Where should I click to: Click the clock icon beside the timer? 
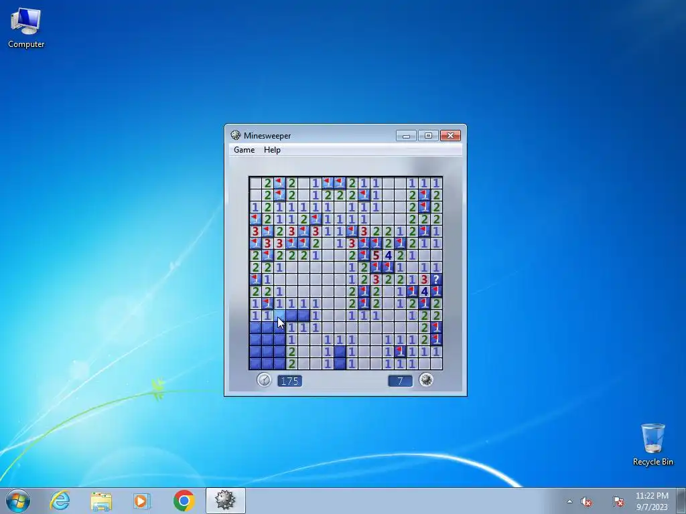[264, 380]
